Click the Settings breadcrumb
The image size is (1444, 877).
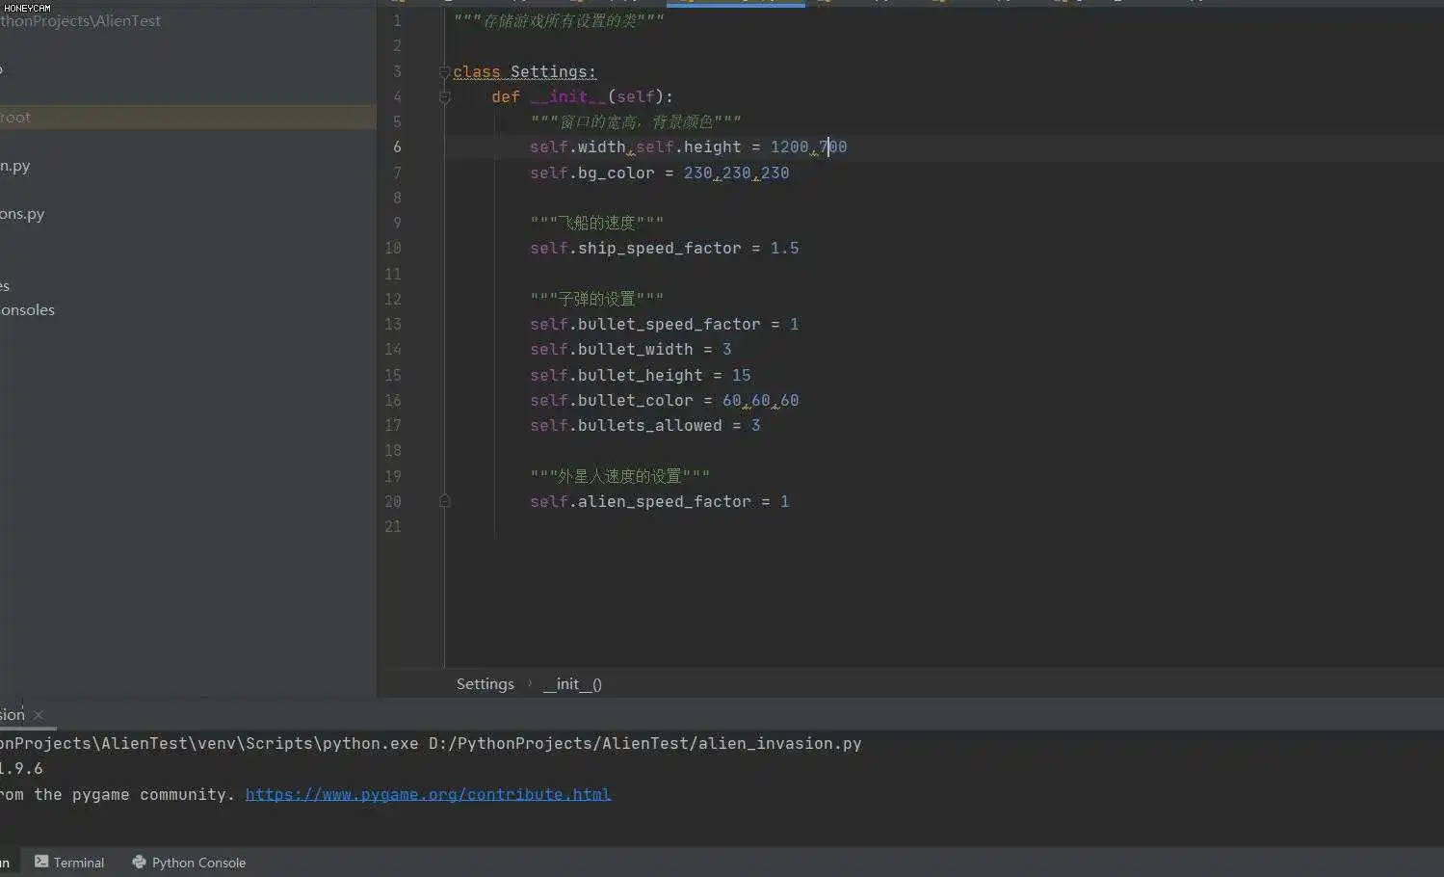tap(485, 684)
